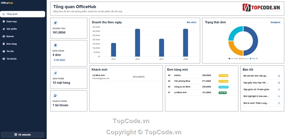Click the user-plus icon on Khách hàng card

coord(56,96)
